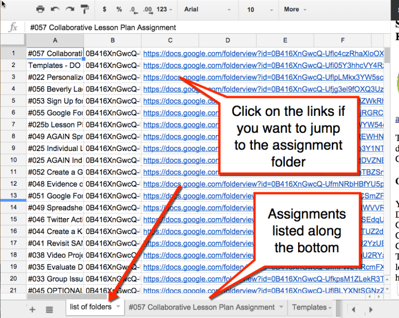
Task: Click the horizontal scrollbar thumb
Action: [x=67, y=296]
